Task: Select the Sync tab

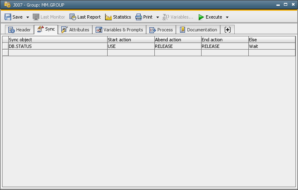Action: 46,29
